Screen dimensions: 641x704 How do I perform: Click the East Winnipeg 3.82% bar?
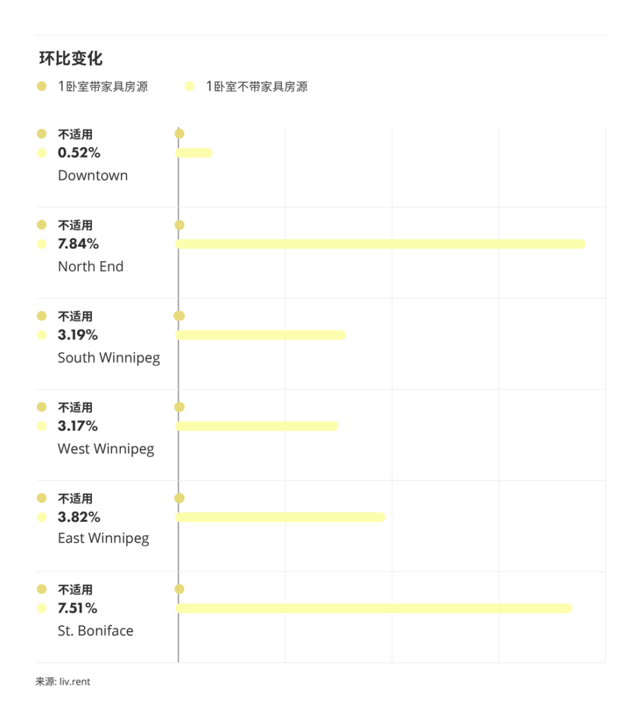pos(280,517)
